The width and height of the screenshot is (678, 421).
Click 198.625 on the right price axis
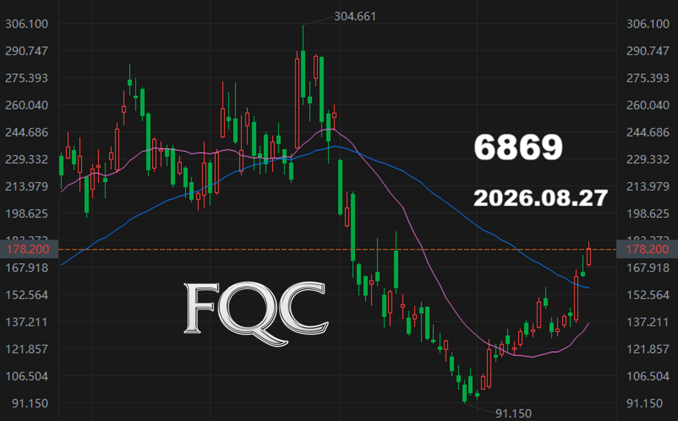648,214
